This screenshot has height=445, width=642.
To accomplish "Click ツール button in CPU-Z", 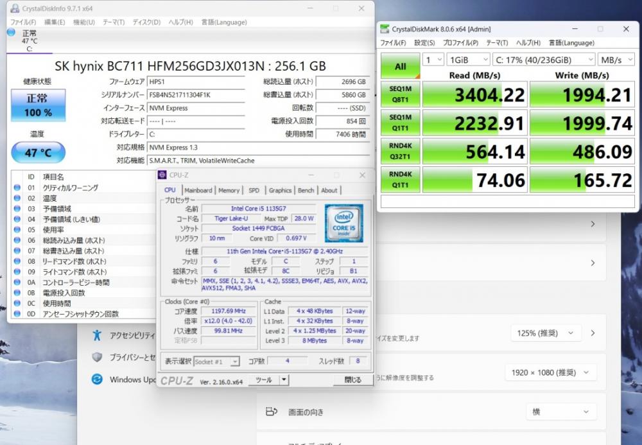I will click(264, 380).
